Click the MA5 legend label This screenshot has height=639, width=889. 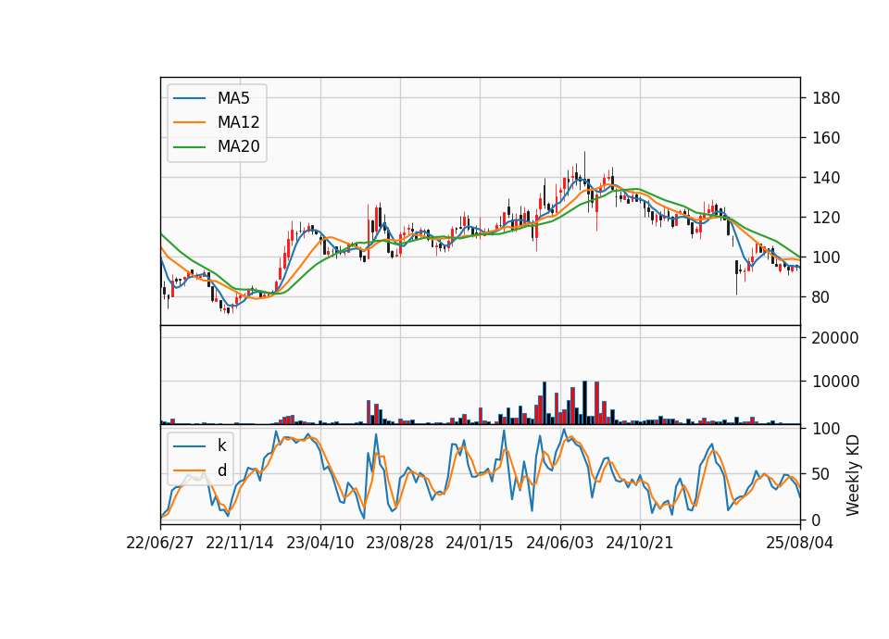[x=233, y=98]
